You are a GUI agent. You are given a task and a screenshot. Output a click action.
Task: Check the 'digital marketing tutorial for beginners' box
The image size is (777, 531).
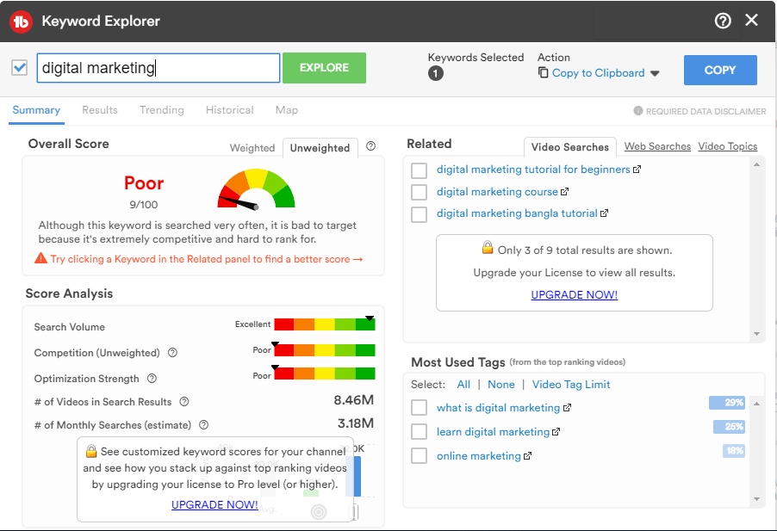coord(419,170)
